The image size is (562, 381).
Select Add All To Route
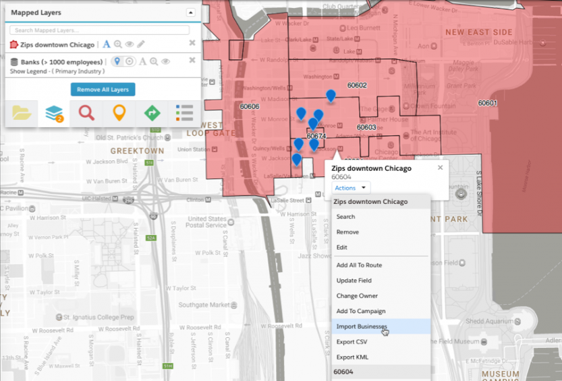click(x=381, y=265)
